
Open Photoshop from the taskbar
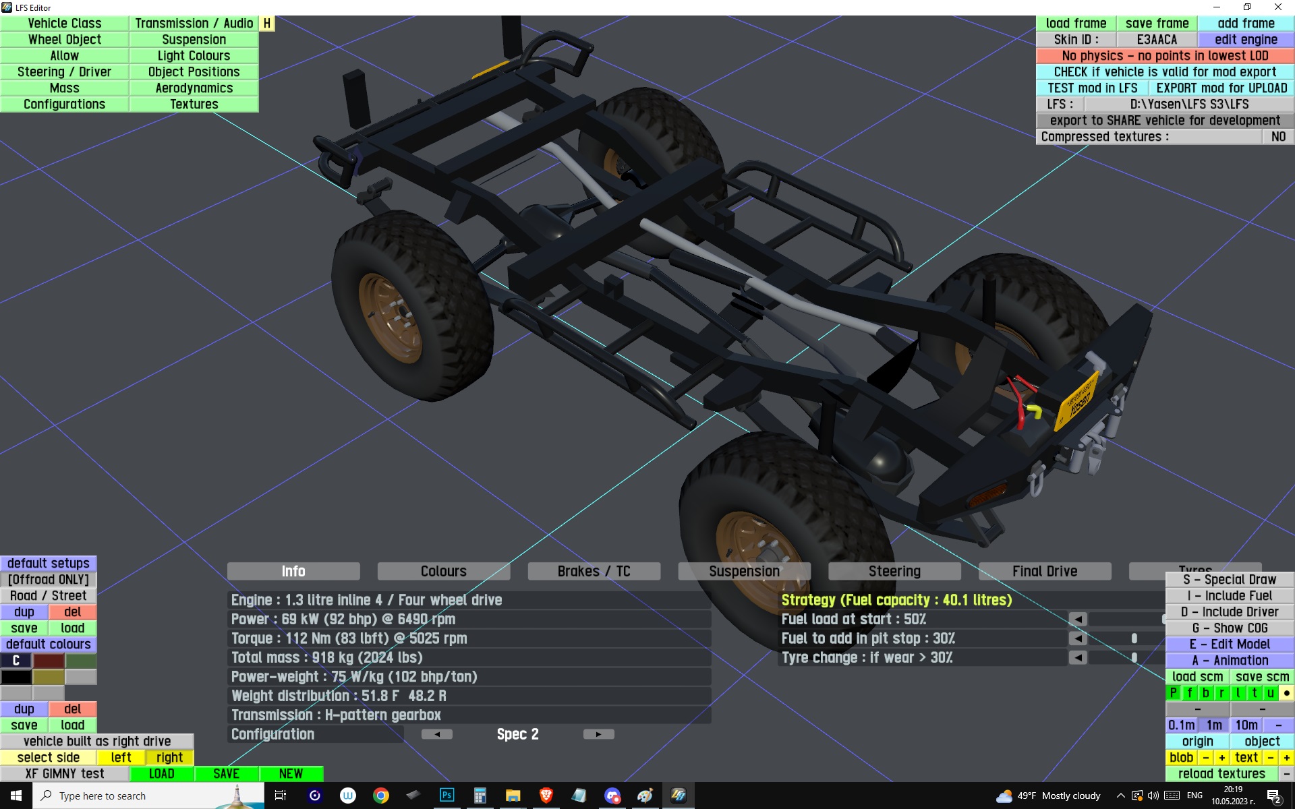pos(447,796)
